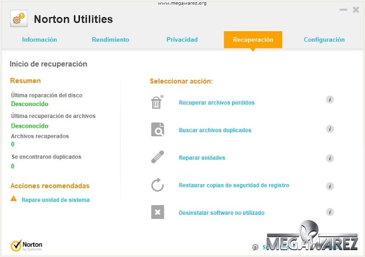Go to the Privacidad tab
This screenshot has height=257, width=365.
(182, 39)
